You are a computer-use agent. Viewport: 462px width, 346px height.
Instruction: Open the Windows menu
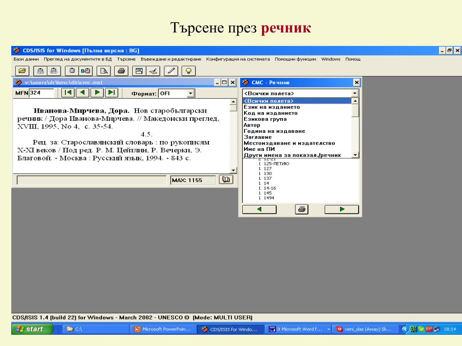coord(331,59)
